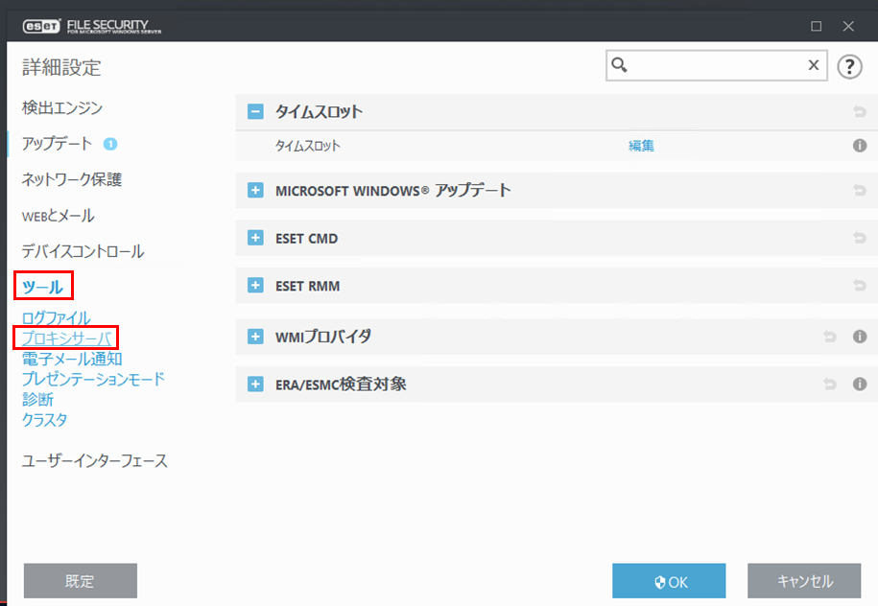Expand the ERA/ESMC検査対象 section

255,385
